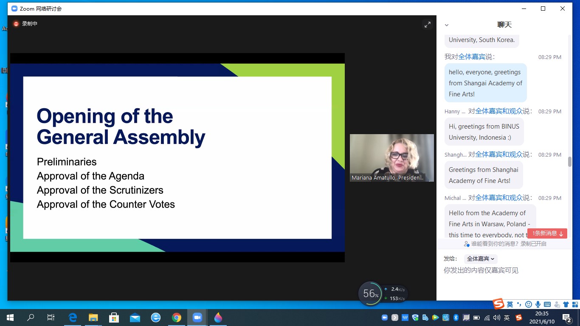Click the chat panel scrollbar thumb

pos(569,162)
